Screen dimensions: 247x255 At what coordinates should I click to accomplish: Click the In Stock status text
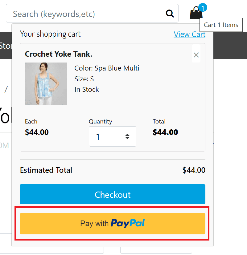(x=87, y=89)
